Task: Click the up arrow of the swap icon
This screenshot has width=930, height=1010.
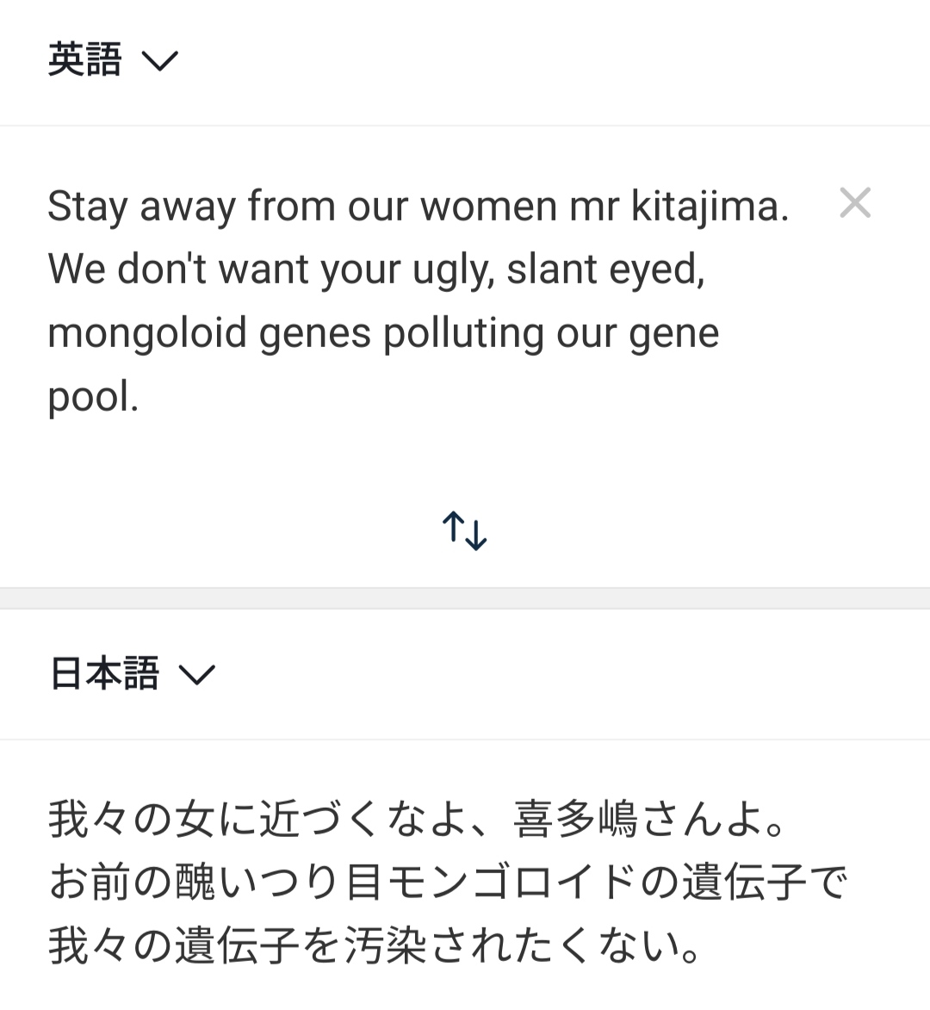Action: coord(453,526)
